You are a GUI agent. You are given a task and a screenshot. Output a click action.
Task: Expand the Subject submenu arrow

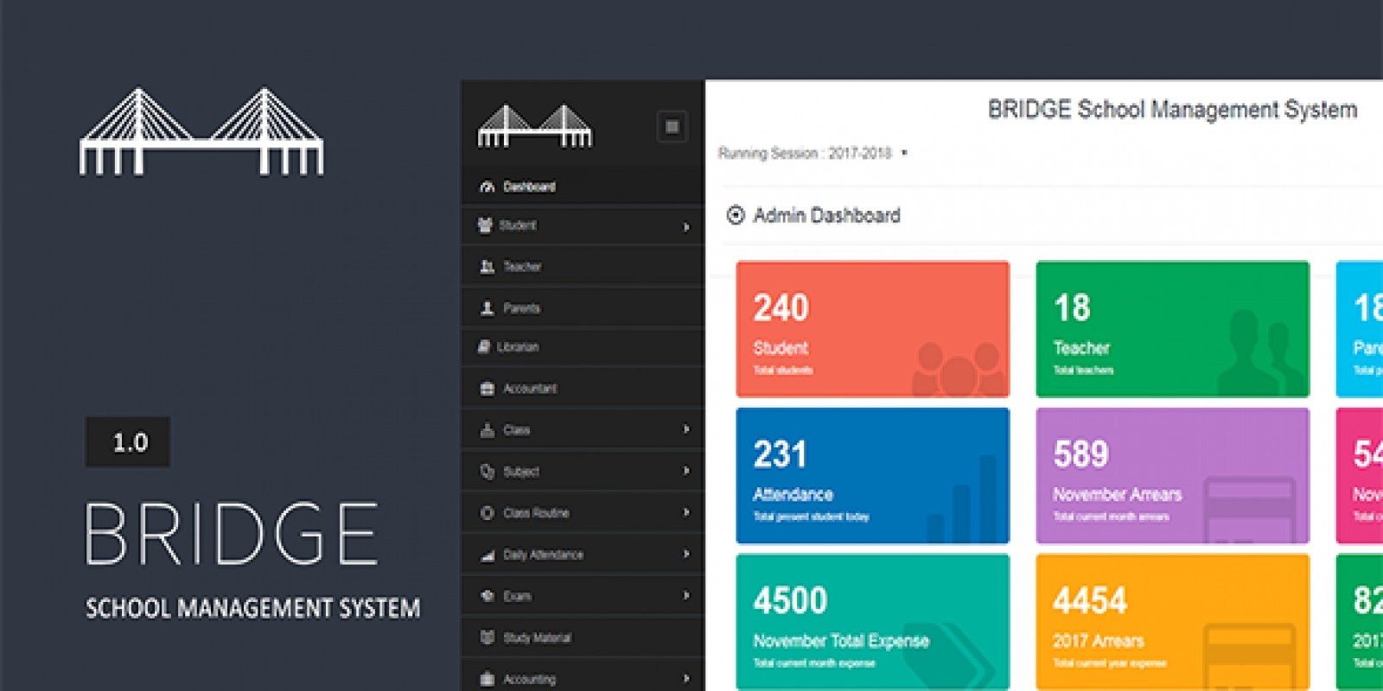(686, 471)
